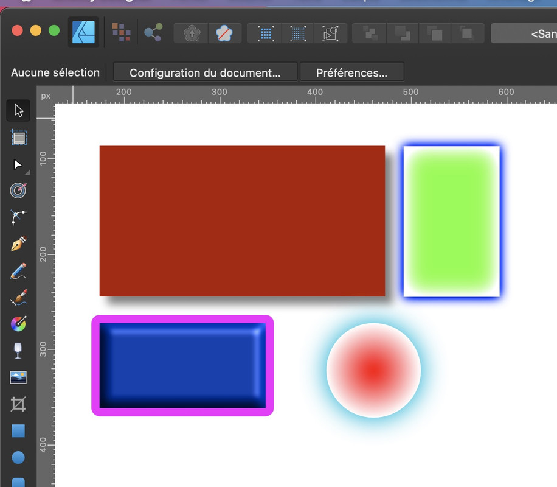
Task: Select the Point Transform target tool
Action: coord(18,191)
